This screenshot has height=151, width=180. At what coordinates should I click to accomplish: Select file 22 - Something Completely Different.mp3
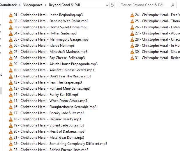[x=58, y=144]
